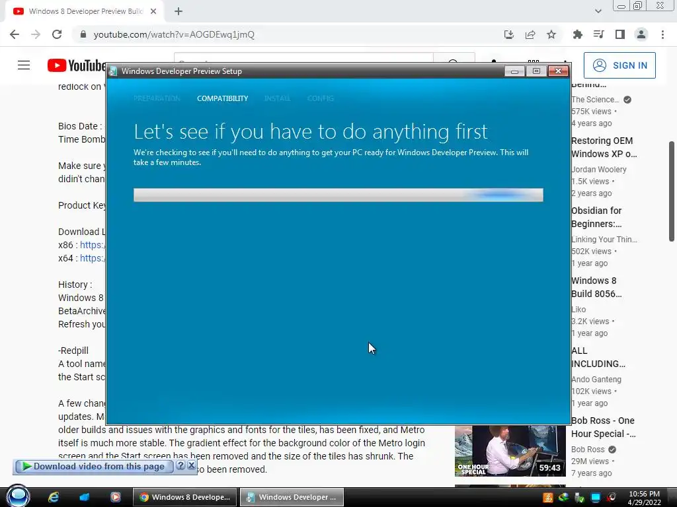Click the CONFIG step in Setup
This screenshot has width=677, height=507.
click(x=321, y=98)
